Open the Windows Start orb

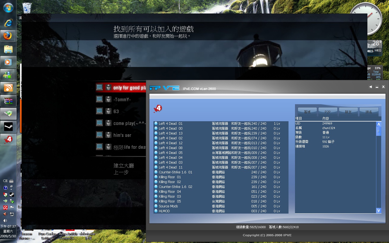[x=8, y=8]
